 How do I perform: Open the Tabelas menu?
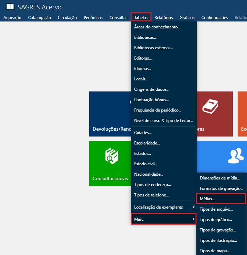pos(141,18)
